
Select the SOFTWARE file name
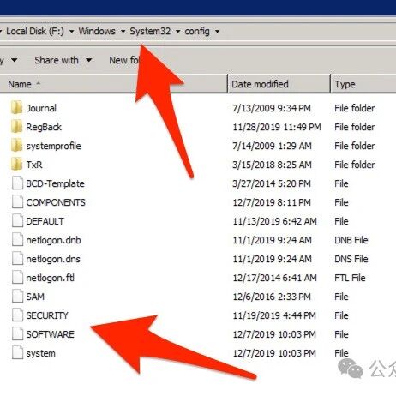[50, 334]
